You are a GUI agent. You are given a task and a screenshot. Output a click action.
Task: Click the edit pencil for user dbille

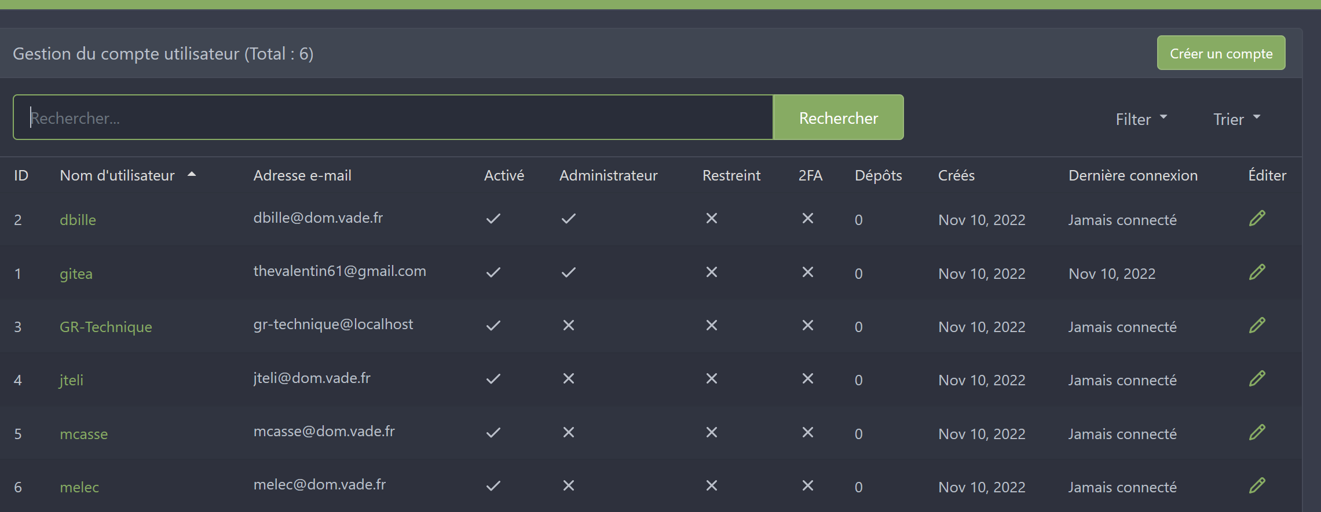1257,219
